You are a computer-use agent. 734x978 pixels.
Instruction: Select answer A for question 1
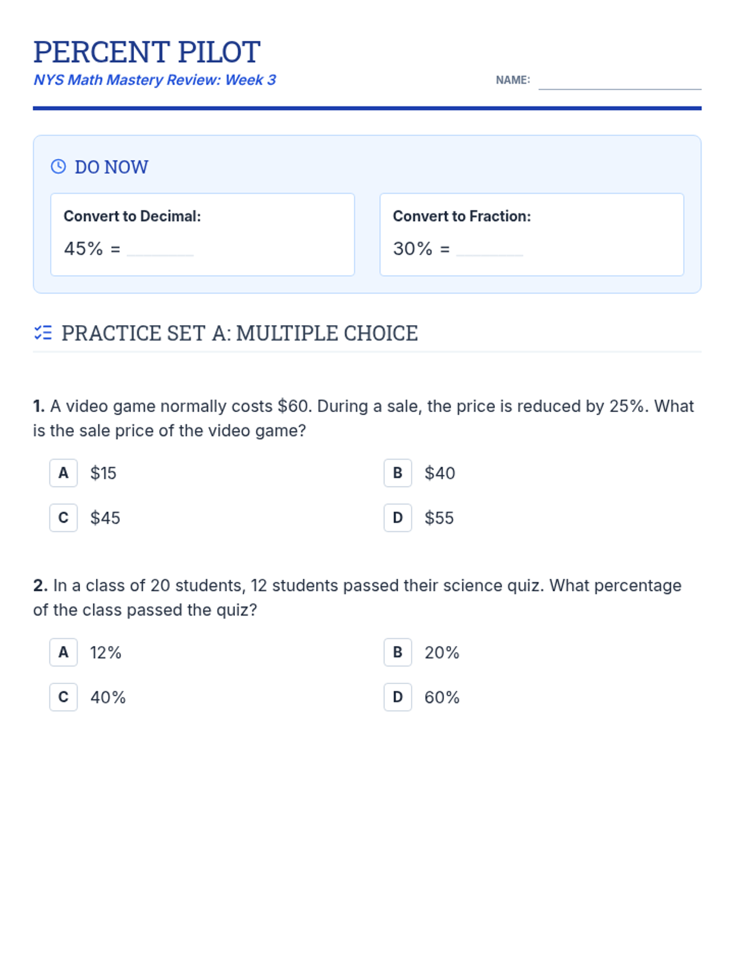point(64,473)
